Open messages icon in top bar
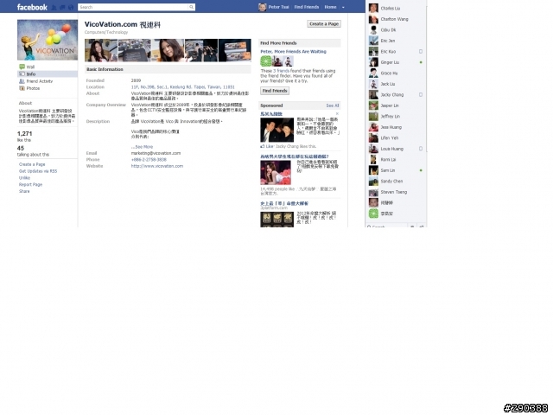Viewport: 553px width, 415px height. (62, 7)
